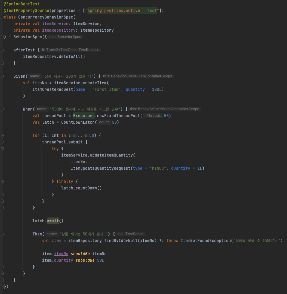This screenshot has width=287, height=294.
Task: Click the @SpringBootTest annotation
Action: (x=22, y=4)
